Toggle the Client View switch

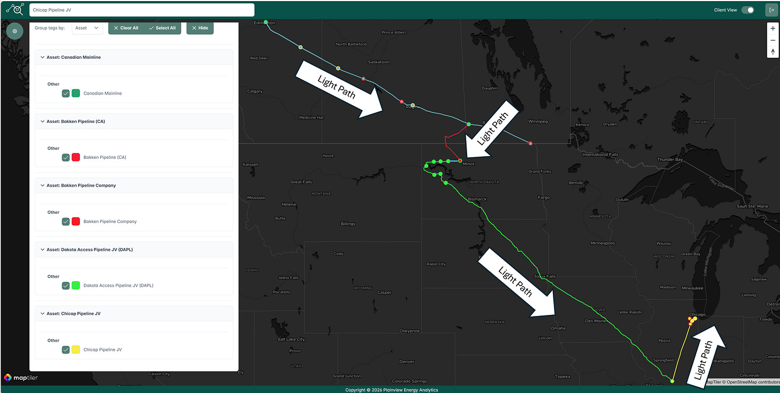tap(748, 10)
